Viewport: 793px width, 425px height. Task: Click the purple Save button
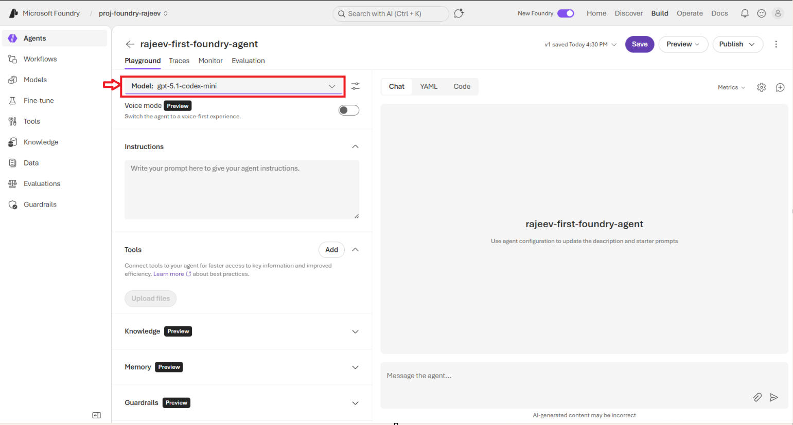click(639, 44)
